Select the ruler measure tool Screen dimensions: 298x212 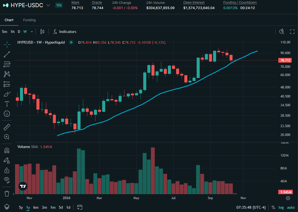click(7, 127)
